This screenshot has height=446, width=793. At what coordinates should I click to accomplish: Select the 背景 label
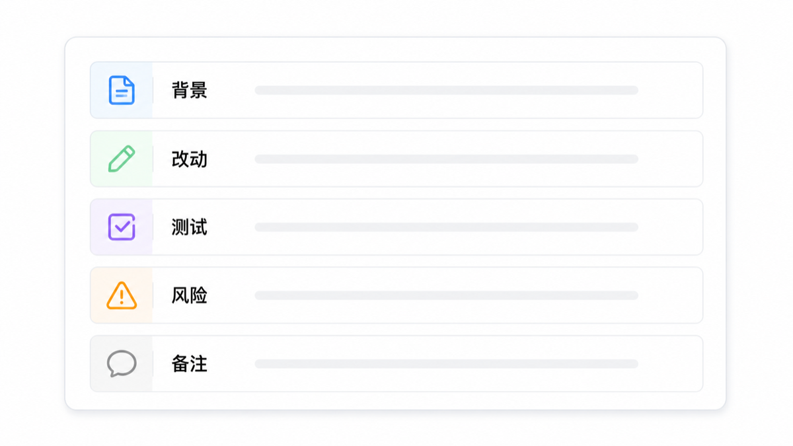(190, 91)
